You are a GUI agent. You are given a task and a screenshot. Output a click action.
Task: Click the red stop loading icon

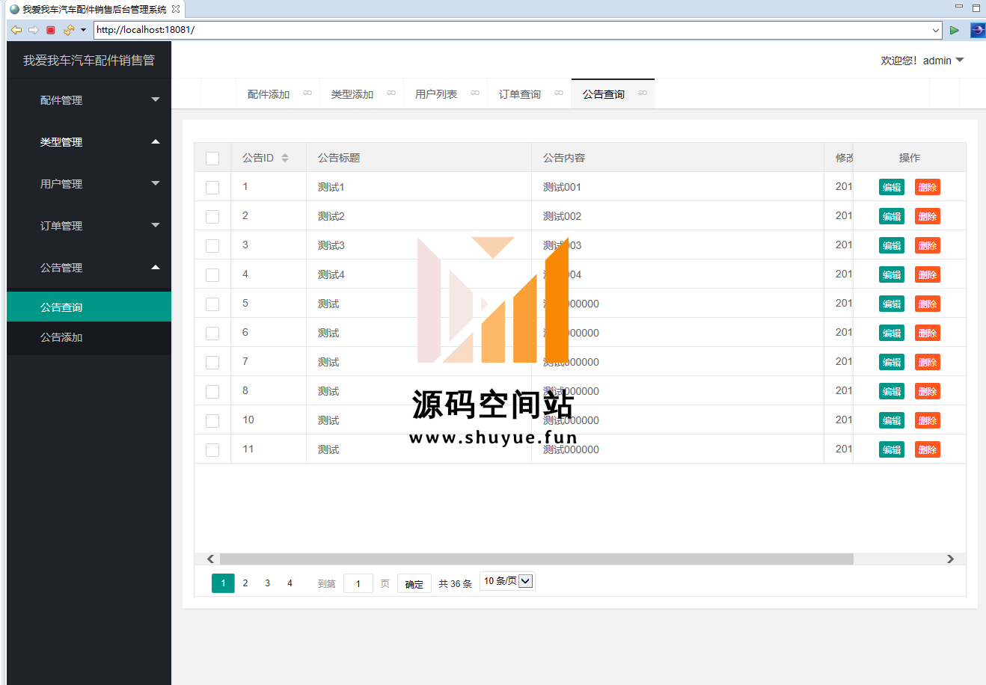[x=51, y=30]
